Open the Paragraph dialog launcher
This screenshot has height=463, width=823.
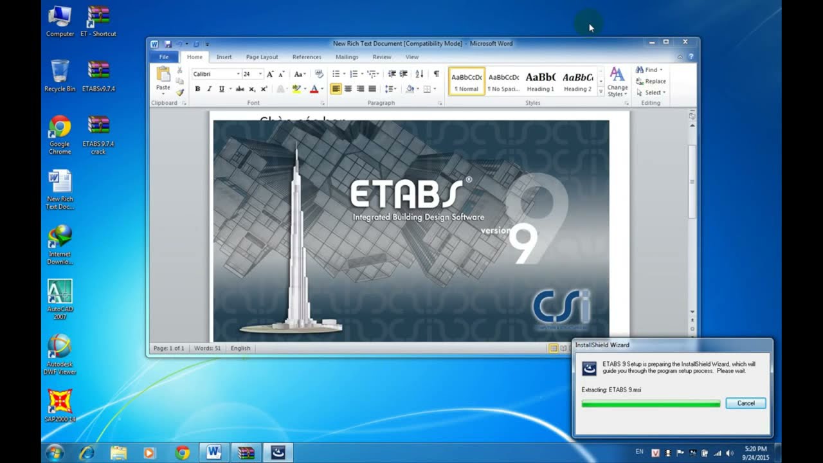pyautogui.click(x=440, y=103)
